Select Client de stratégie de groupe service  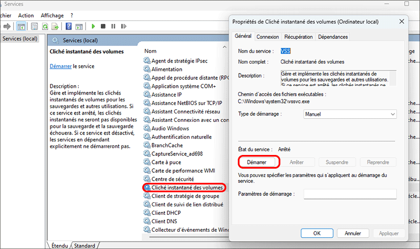(185, 196)
